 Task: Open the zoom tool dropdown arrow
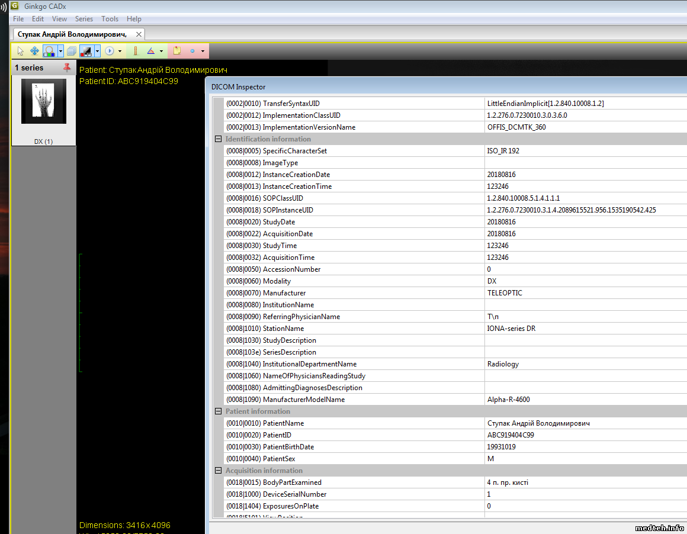click(60, 51)
